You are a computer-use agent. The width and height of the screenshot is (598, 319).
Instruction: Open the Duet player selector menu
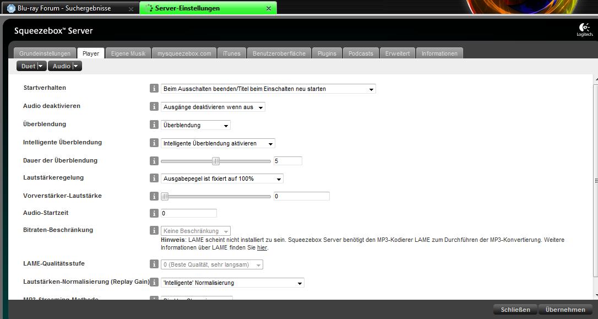pyautogui.click(x=31, y=66)
